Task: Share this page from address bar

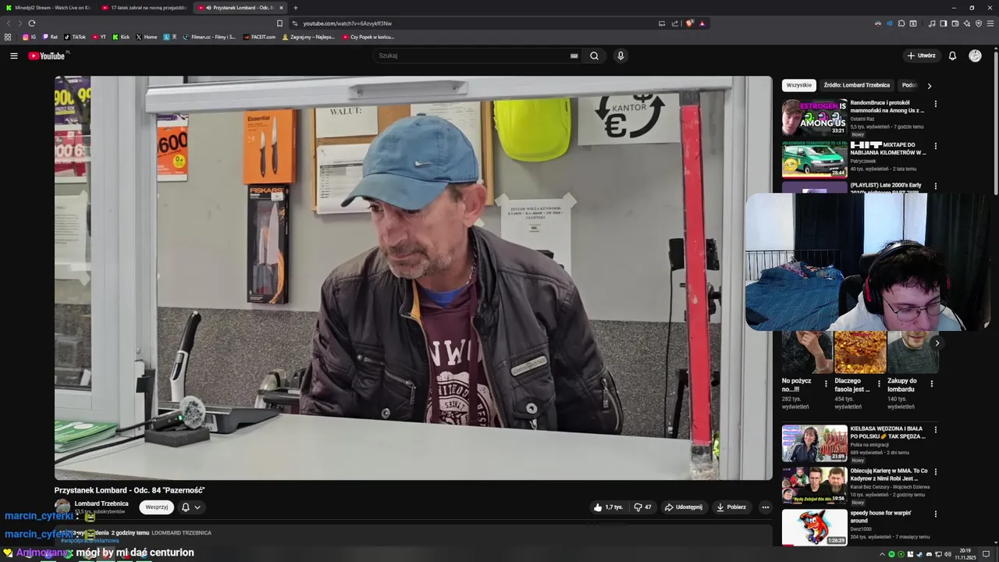Action: click(675, 23)
